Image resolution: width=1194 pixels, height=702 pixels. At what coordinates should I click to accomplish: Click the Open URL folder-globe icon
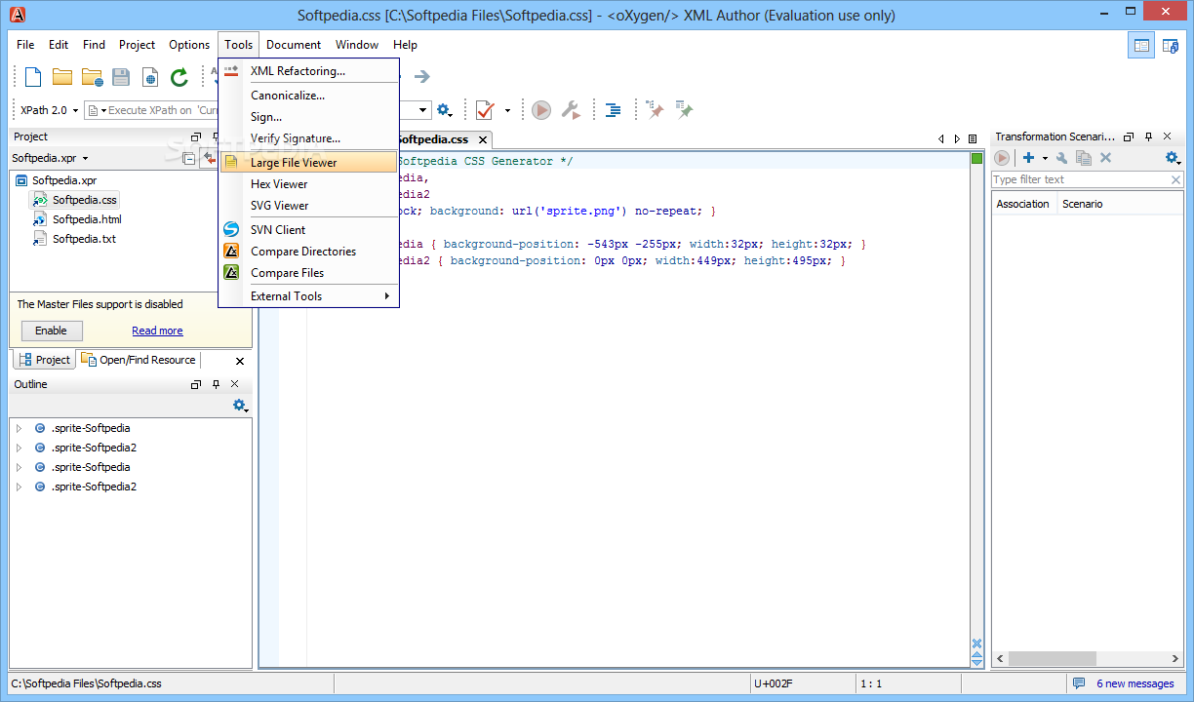click(x=93, y=77)
